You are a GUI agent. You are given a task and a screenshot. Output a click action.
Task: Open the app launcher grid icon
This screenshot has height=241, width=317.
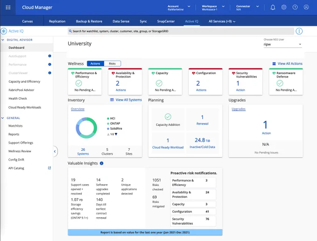[8, 7]
